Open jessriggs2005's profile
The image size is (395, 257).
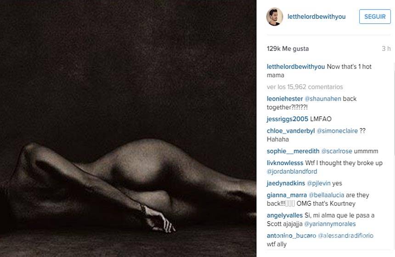tap(288, 119)
